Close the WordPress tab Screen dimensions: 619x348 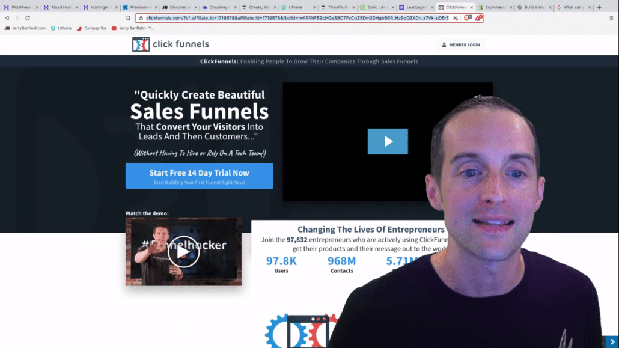(37, 7)
